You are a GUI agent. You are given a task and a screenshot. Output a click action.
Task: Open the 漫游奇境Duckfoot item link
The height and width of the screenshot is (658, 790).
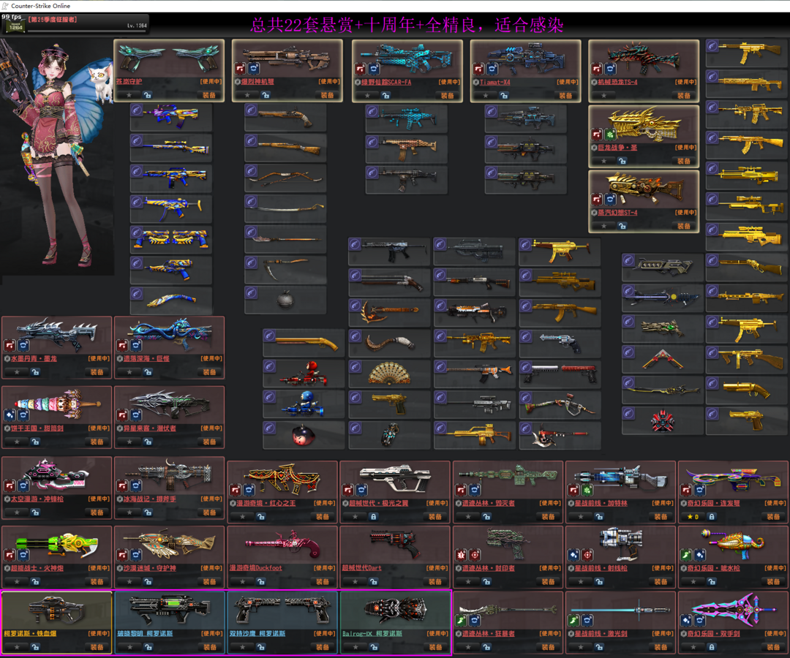click(256, 568)
